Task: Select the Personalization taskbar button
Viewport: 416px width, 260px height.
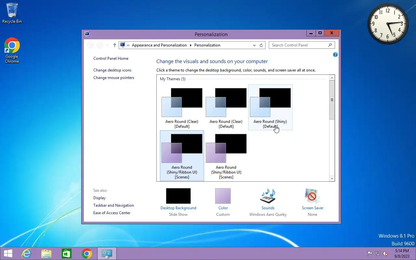Action: coord(107,253)
